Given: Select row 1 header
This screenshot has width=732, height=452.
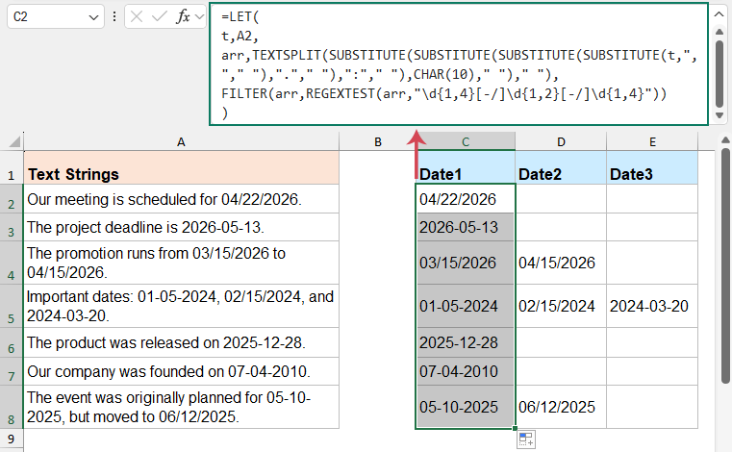Looking at the screenshot, I should [x=12, y=167].
